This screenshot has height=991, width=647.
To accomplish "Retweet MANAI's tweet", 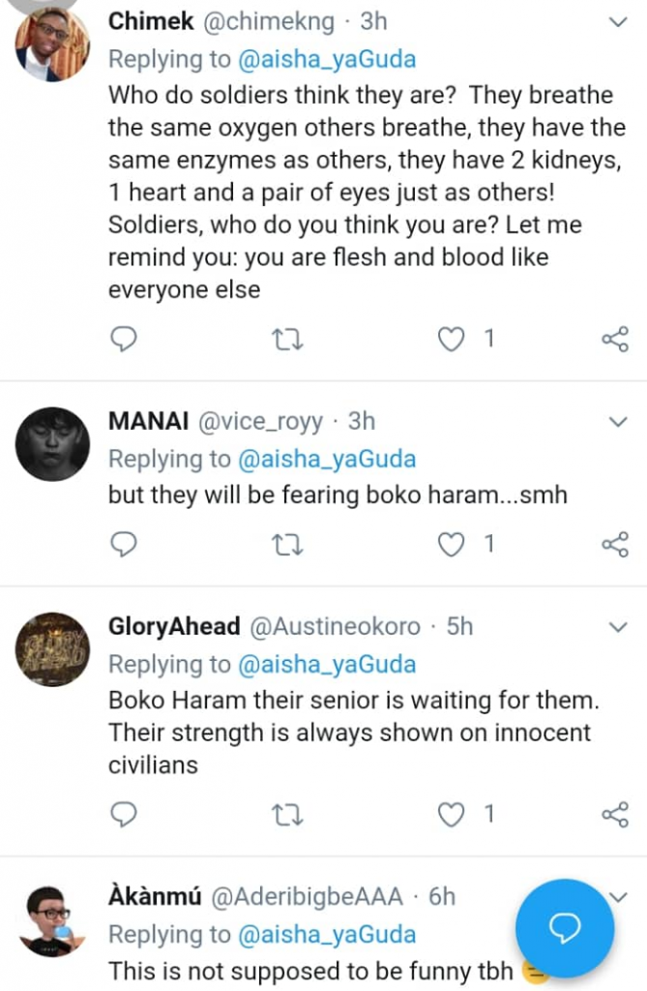I will (x=287, y=545).
